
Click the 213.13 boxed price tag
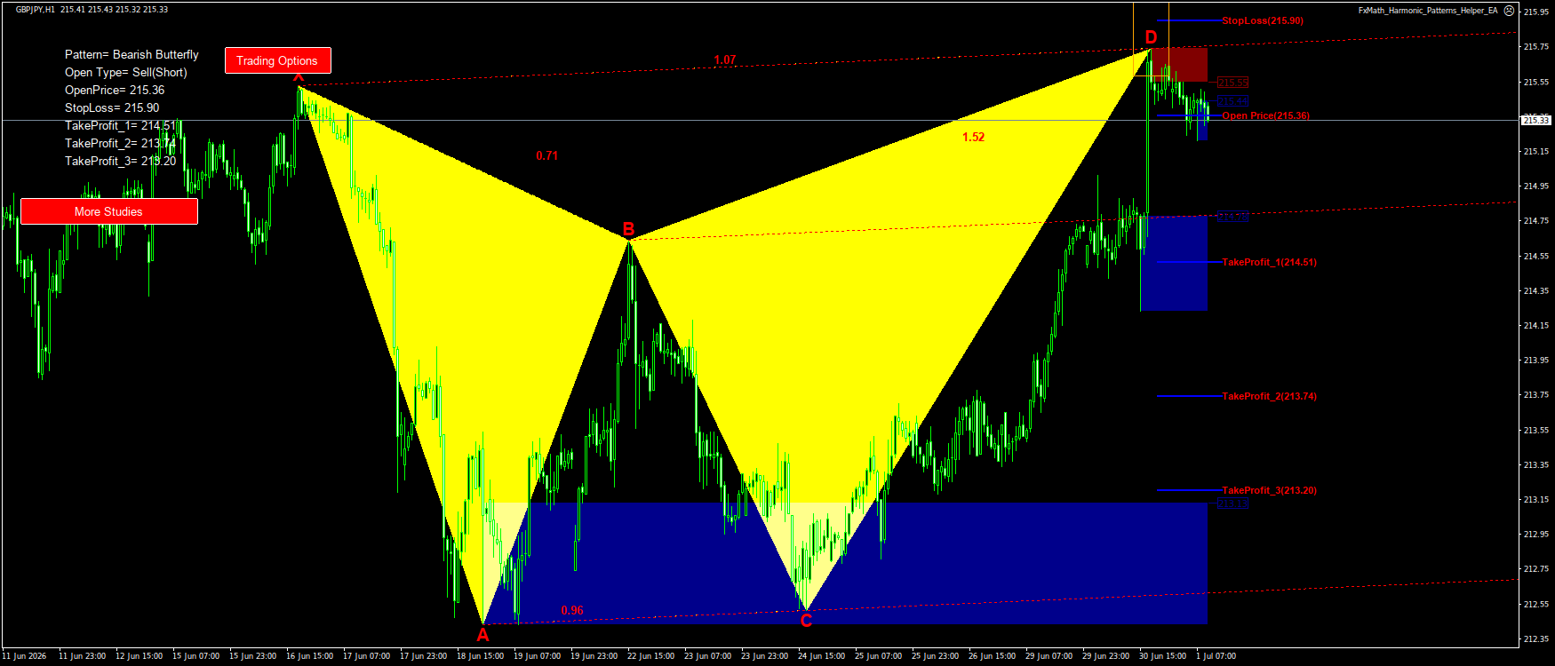click(1232, 503)
